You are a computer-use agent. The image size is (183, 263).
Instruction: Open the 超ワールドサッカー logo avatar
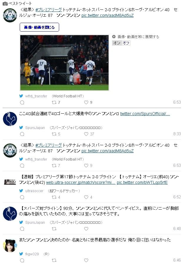[10, 182]
